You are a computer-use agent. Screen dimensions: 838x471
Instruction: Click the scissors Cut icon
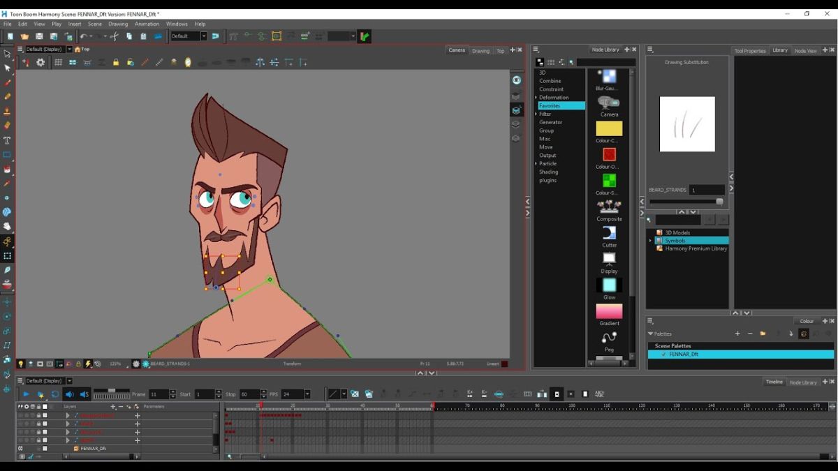tap(115, 36)
